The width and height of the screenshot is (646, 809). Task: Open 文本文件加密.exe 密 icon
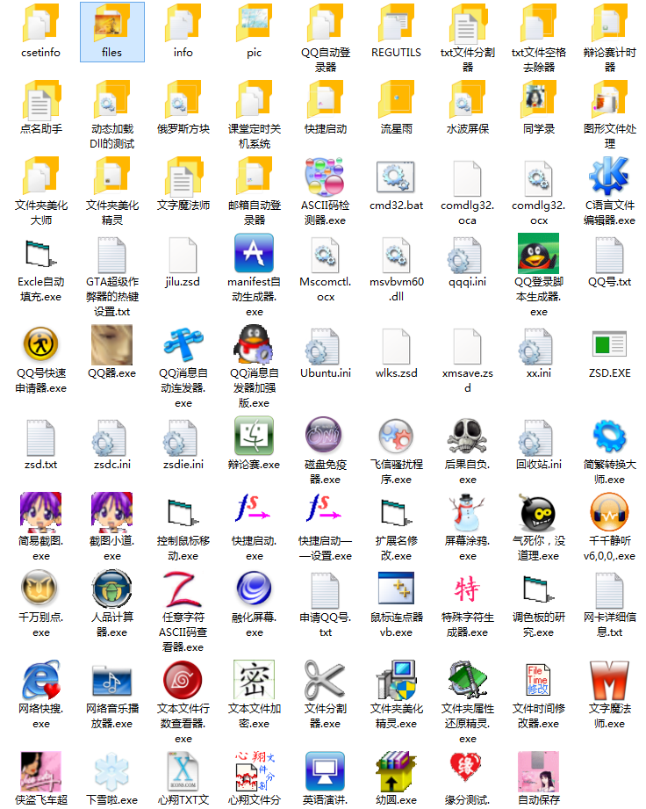point(255,679)
